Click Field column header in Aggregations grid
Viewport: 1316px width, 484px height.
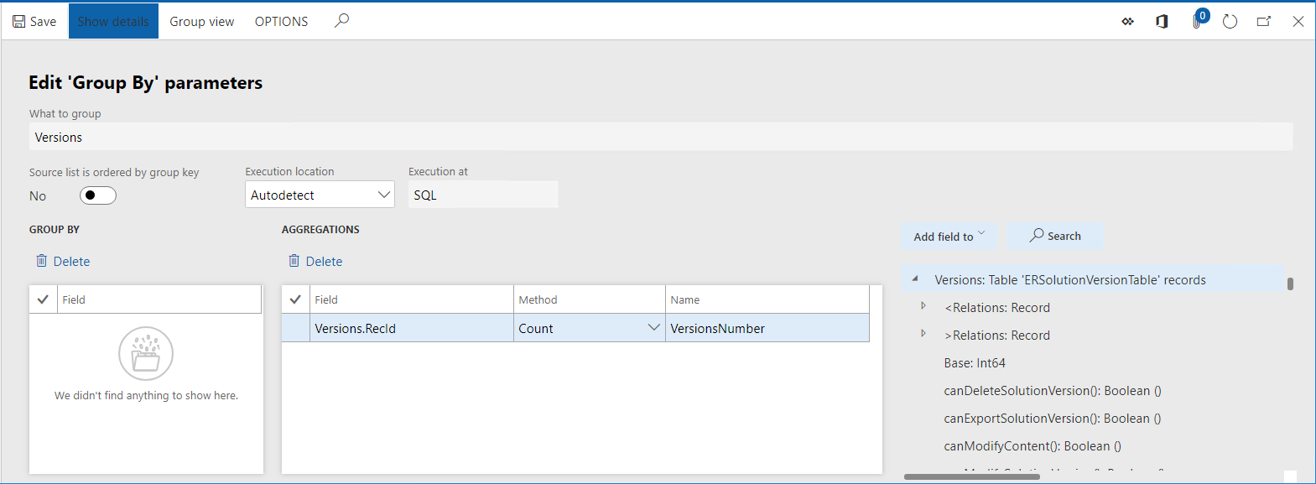[412, 299]
